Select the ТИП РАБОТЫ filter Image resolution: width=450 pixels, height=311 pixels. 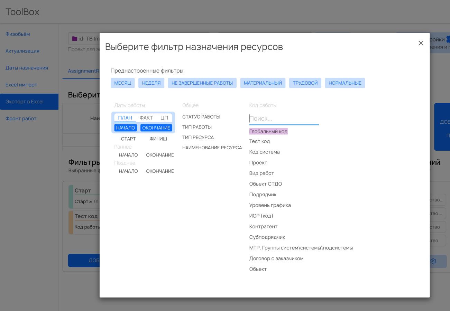(x=197, y=127)
